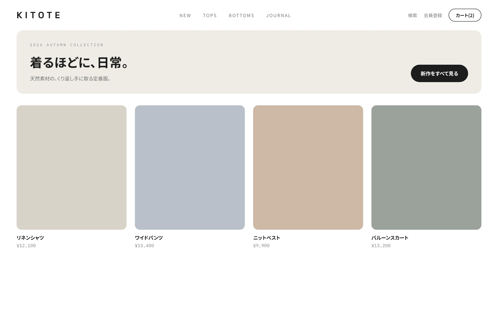Open the JOURNAL page
The image size is (498, 311).
pos(279,15)
